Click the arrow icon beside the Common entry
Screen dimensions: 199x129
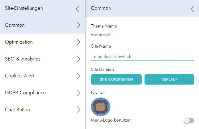point(79,25)
